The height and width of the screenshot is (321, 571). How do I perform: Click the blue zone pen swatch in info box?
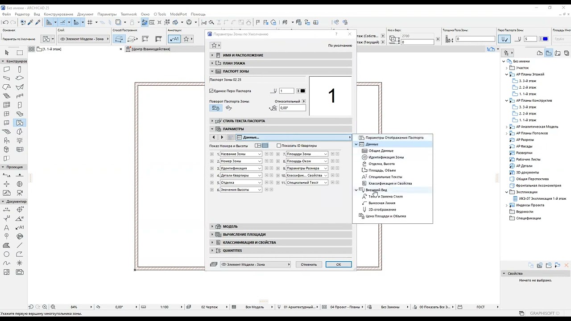point(545,39)
